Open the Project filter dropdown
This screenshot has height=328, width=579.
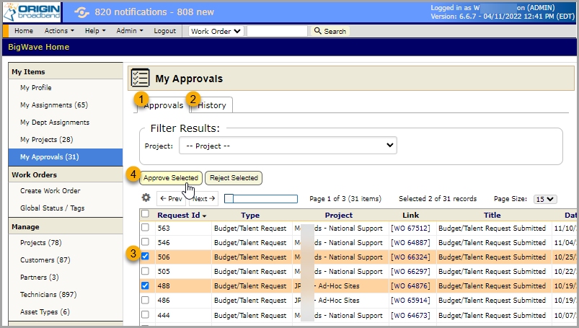(x=288, y=146)
